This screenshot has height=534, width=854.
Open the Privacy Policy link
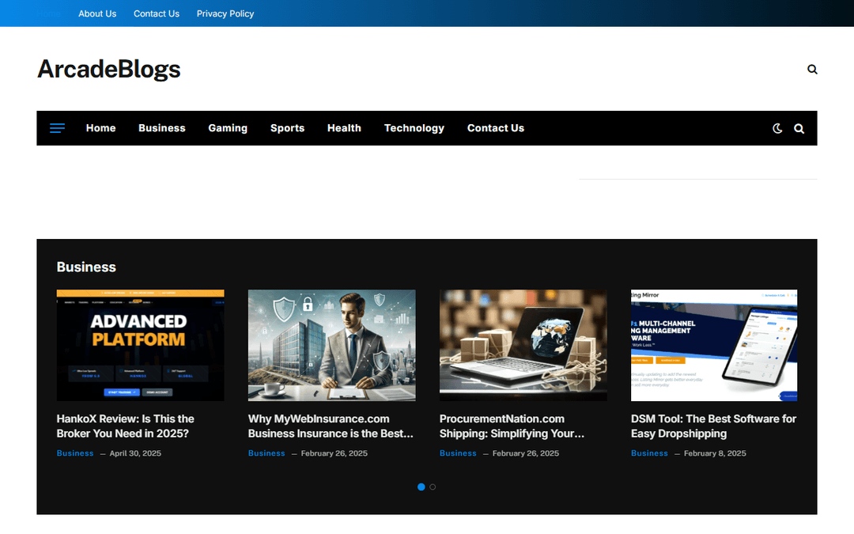225,13
